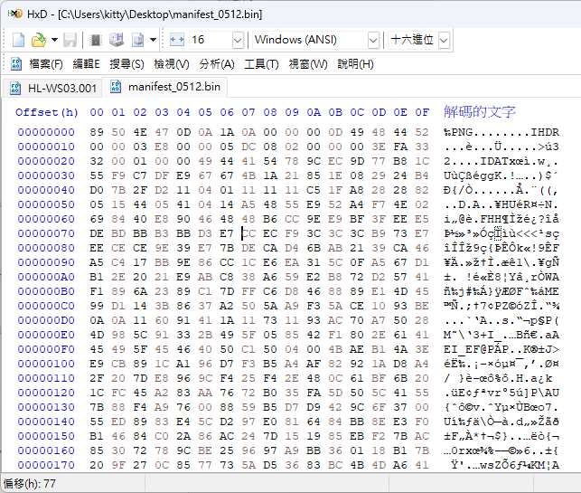Open the Windows (ANSI) encoding dropdown arrow
The image size is (581, 493).
click(373, 40)
